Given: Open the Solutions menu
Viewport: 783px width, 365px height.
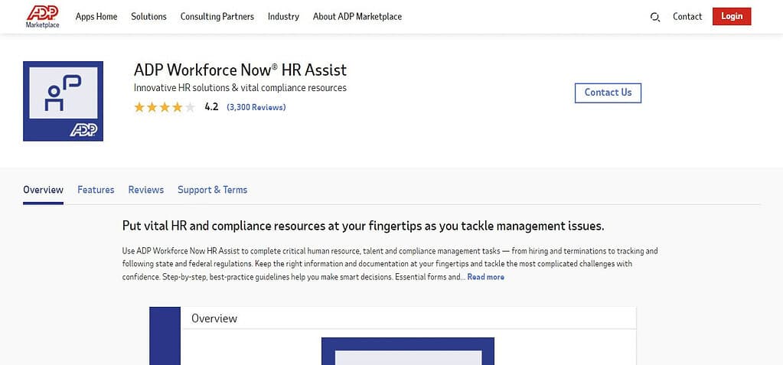Looking at the screenshot, I should pos(148,17).
